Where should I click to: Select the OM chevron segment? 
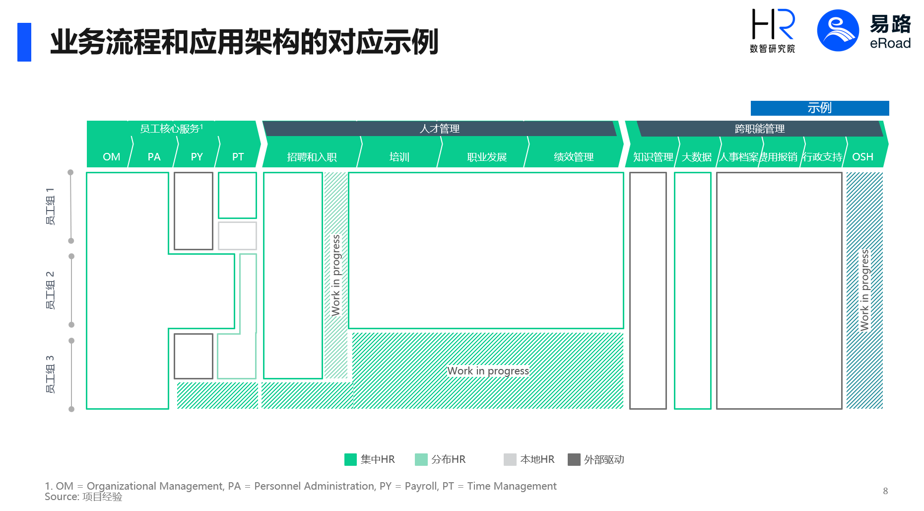[111, 157]
